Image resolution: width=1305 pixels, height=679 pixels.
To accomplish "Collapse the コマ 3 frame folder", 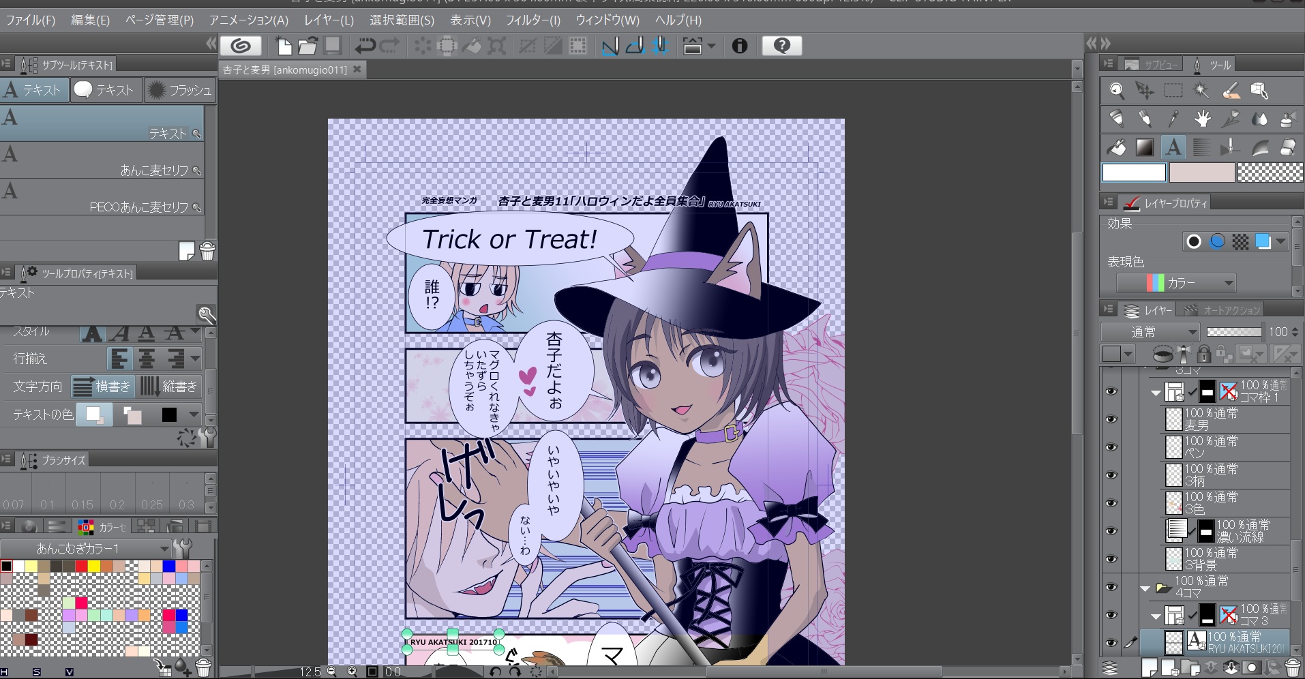I will click(x=1156, y=616).
